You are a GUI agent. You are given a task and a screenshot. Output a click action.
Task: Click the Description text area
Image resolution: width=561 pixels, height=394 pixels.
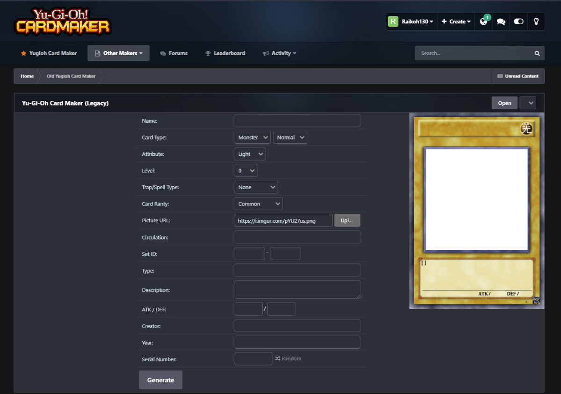297,289
